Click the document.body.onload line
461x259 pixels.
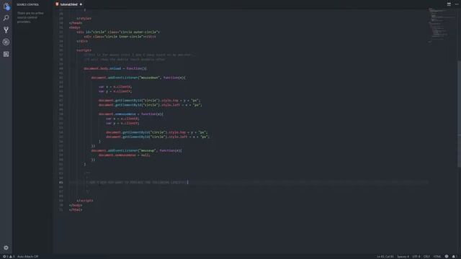[115, 68]
